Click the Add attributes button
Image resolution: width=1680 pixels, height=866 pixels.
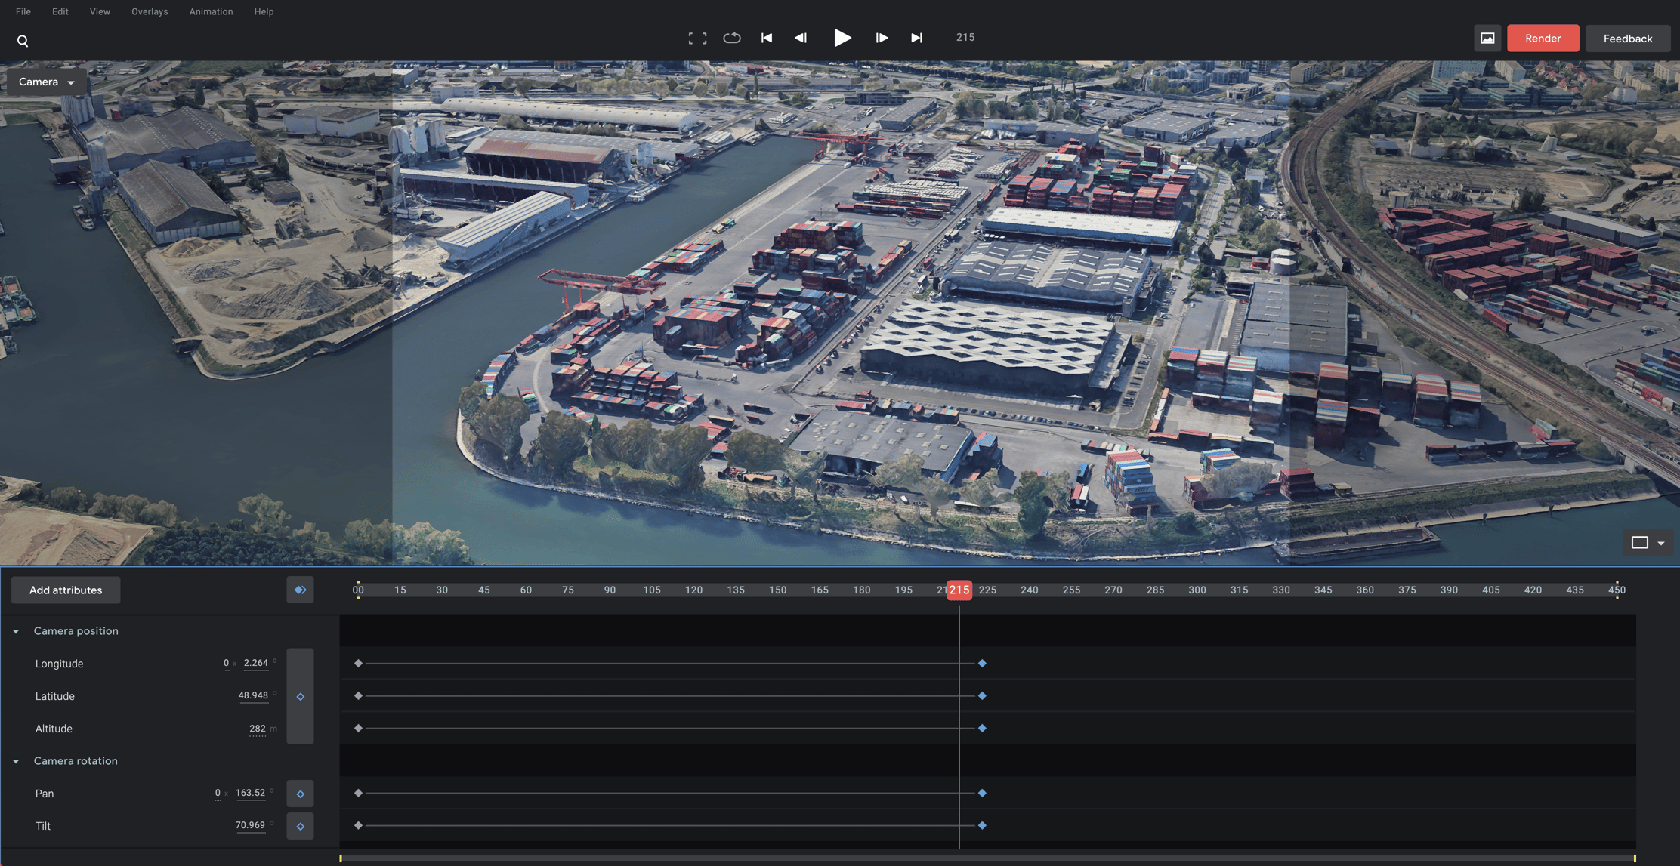(x=65, y=590)
